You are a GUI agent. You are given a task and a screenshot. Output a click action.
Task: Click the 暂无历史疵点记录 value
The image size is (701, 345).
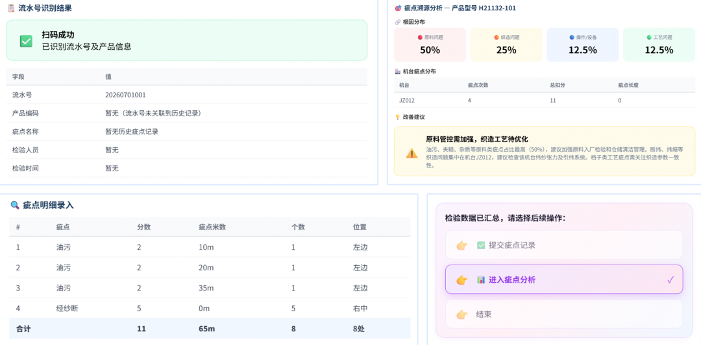[x=132, y=132]
